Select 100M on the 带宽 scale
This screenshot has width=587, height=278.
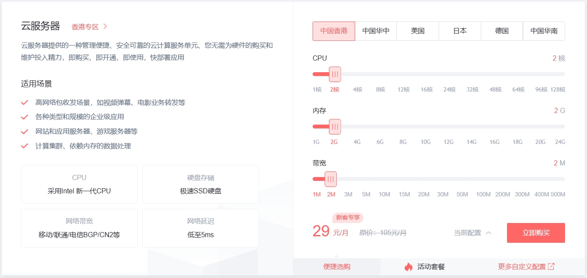pyautogui.click(x=483, y=194)
